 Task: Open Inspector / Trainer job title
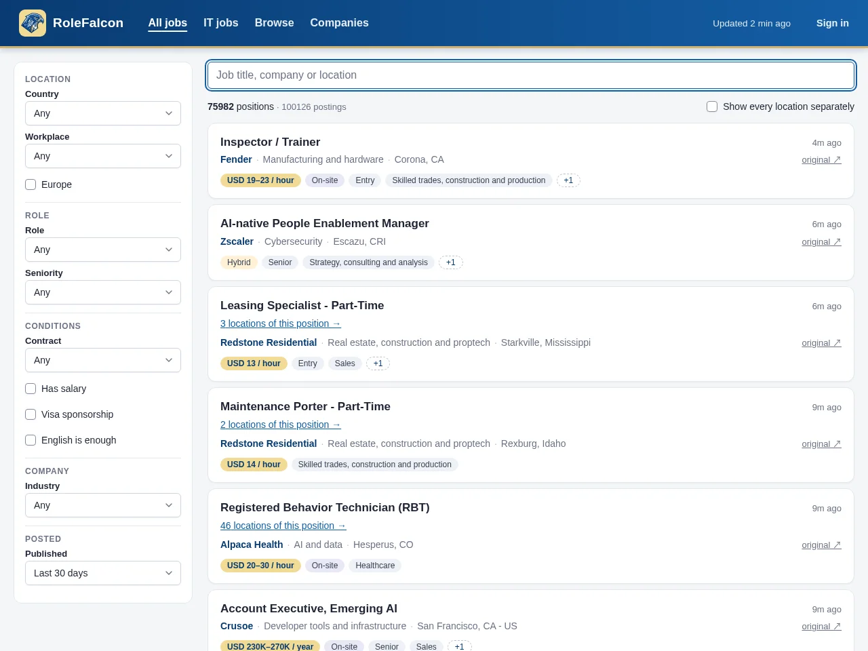(x=270, y=142)
